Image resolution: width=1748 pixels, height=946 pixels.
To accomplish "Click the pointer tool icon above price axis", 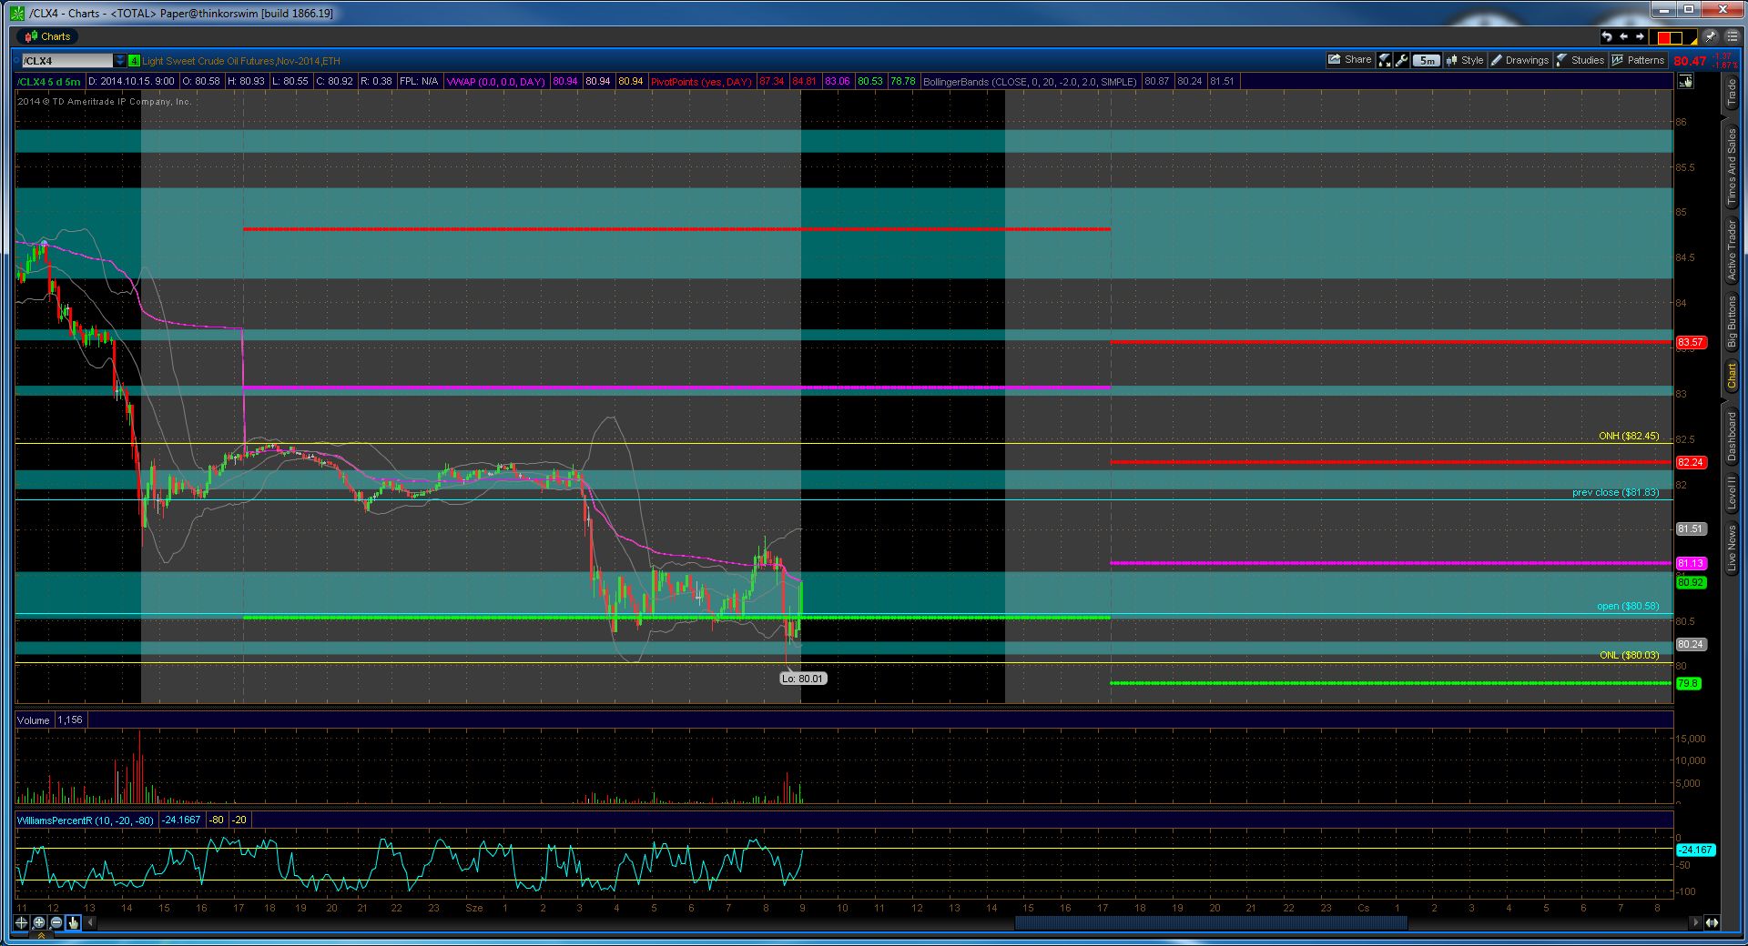I will 1686,81.
